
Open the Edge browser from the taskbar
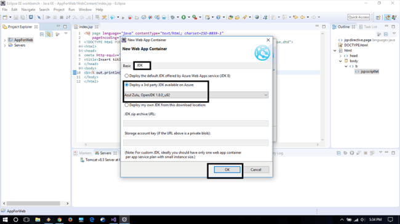pos(92,220)
